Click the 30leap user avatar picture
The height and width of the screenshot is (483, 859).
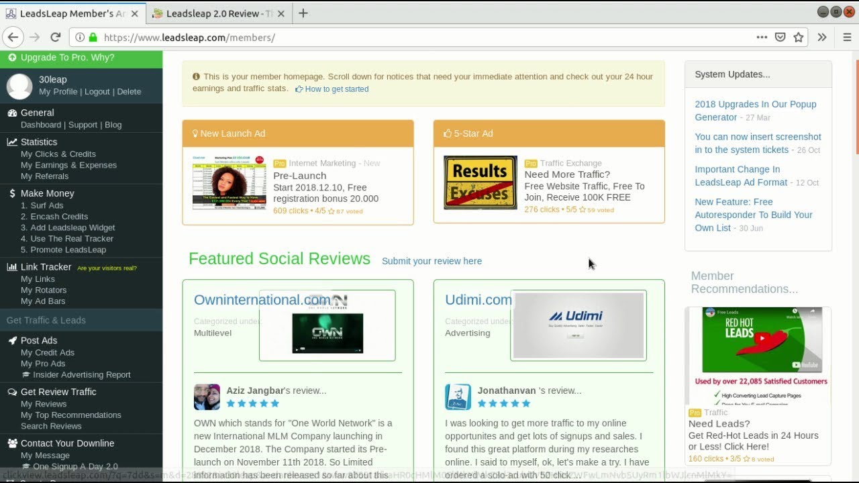19,86
